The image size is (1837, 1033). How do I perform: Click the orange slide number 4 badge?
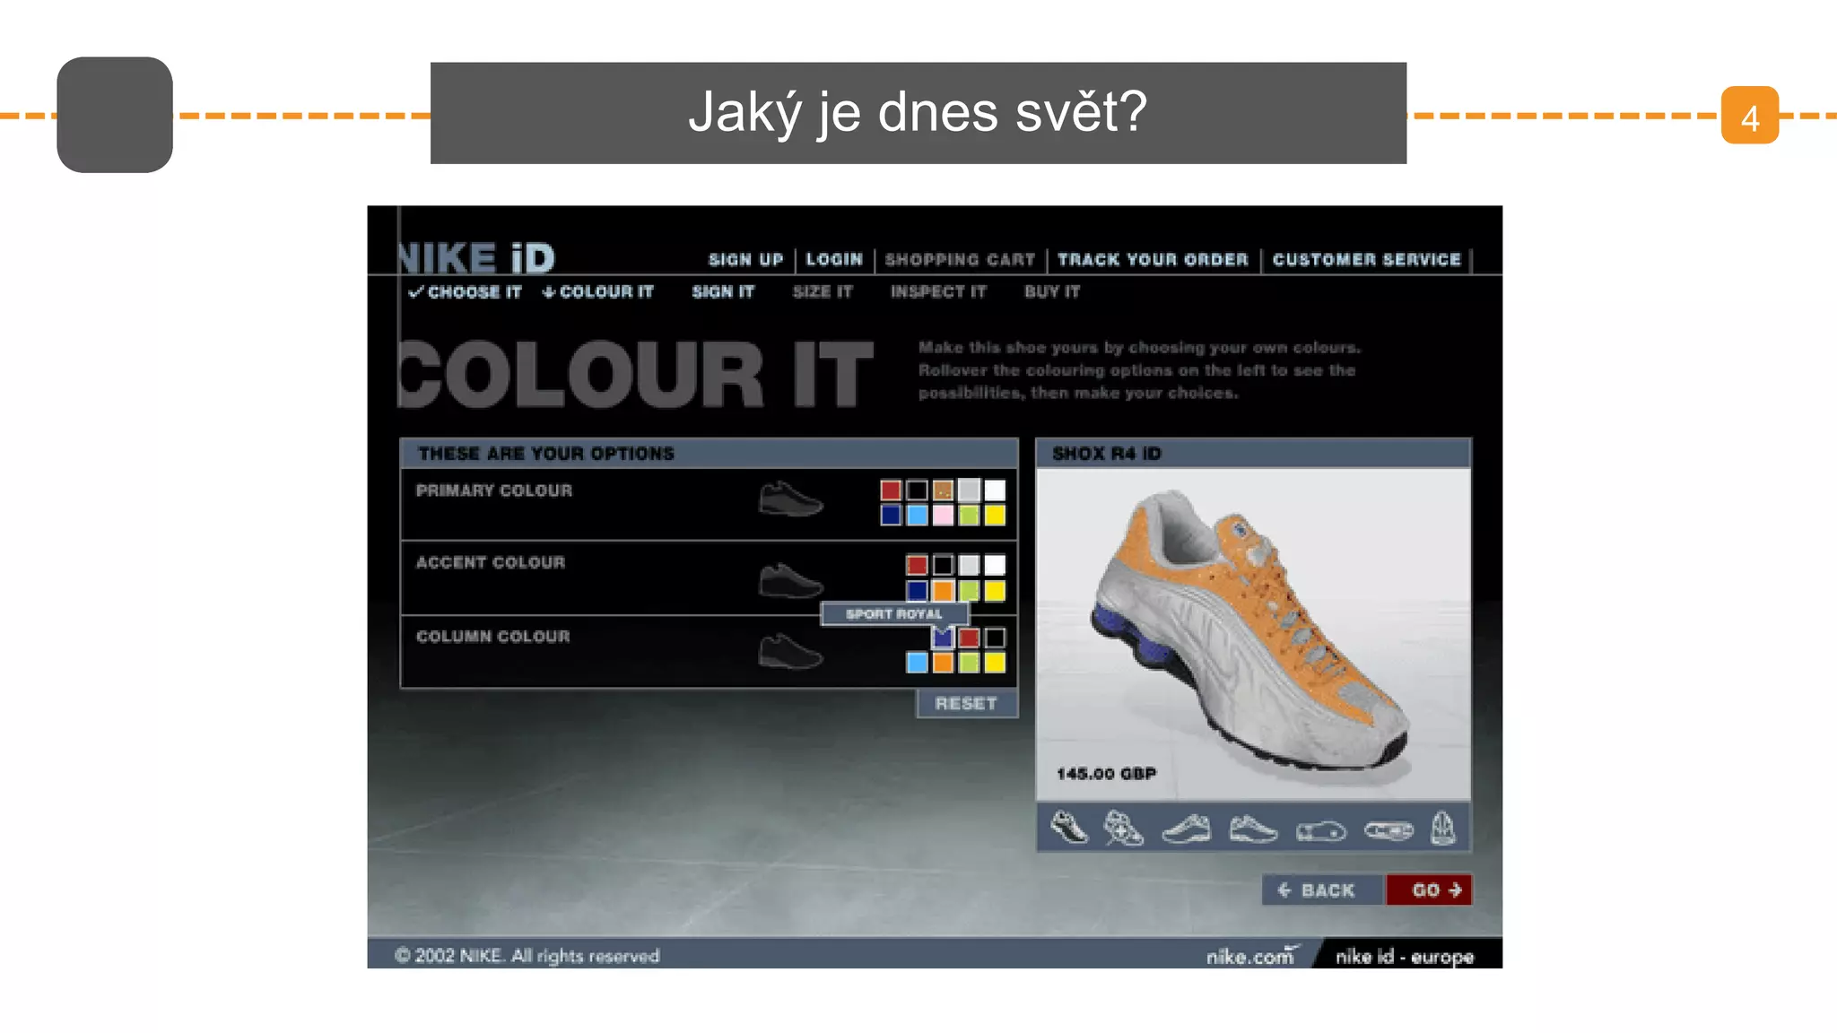pyautogui.click(x=1749, y=115)
